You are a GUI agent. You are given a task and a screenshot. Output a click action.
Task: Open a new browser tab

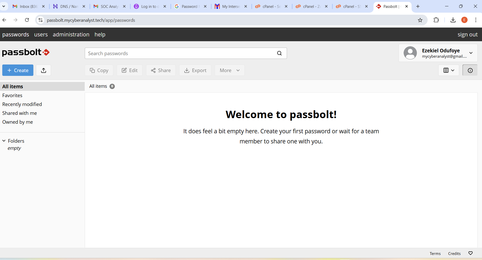pos(418,6)
